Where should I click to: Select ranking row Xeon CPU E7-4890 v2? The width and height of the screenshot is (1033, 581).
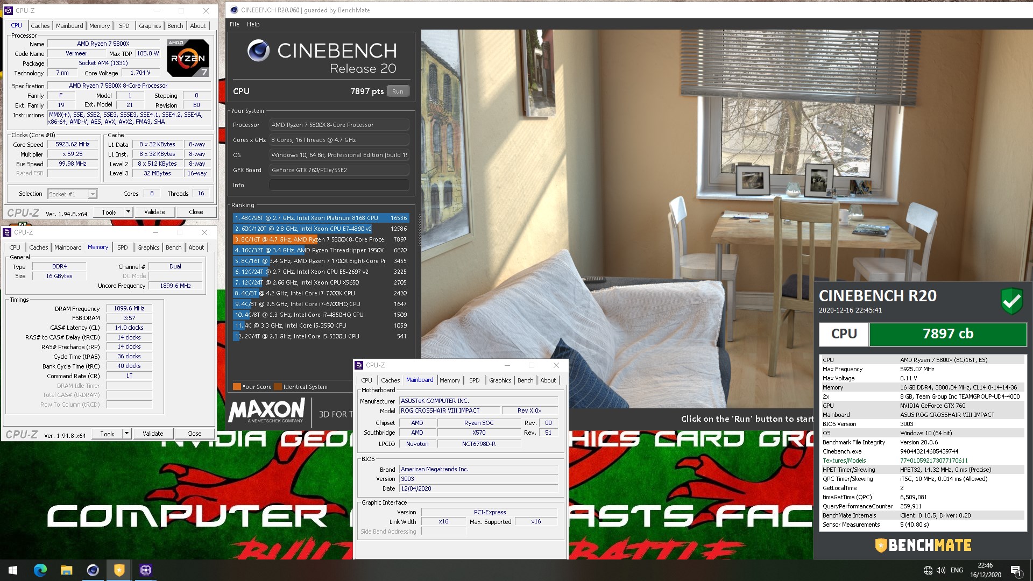[x=321, y=229]
